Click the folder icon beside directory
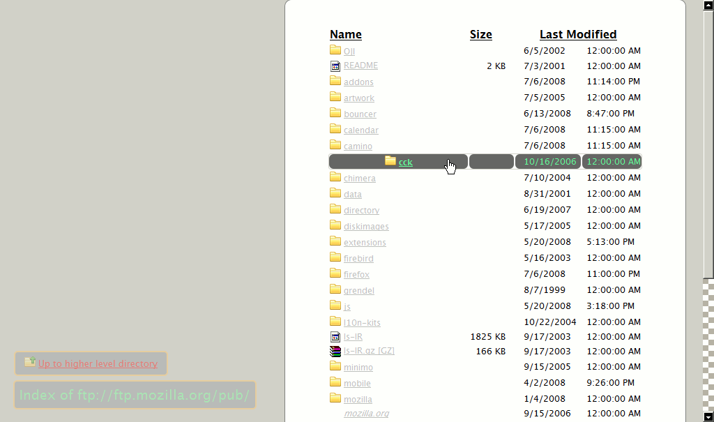Viewport: 714px width, 422px height. tap(335, 209)
